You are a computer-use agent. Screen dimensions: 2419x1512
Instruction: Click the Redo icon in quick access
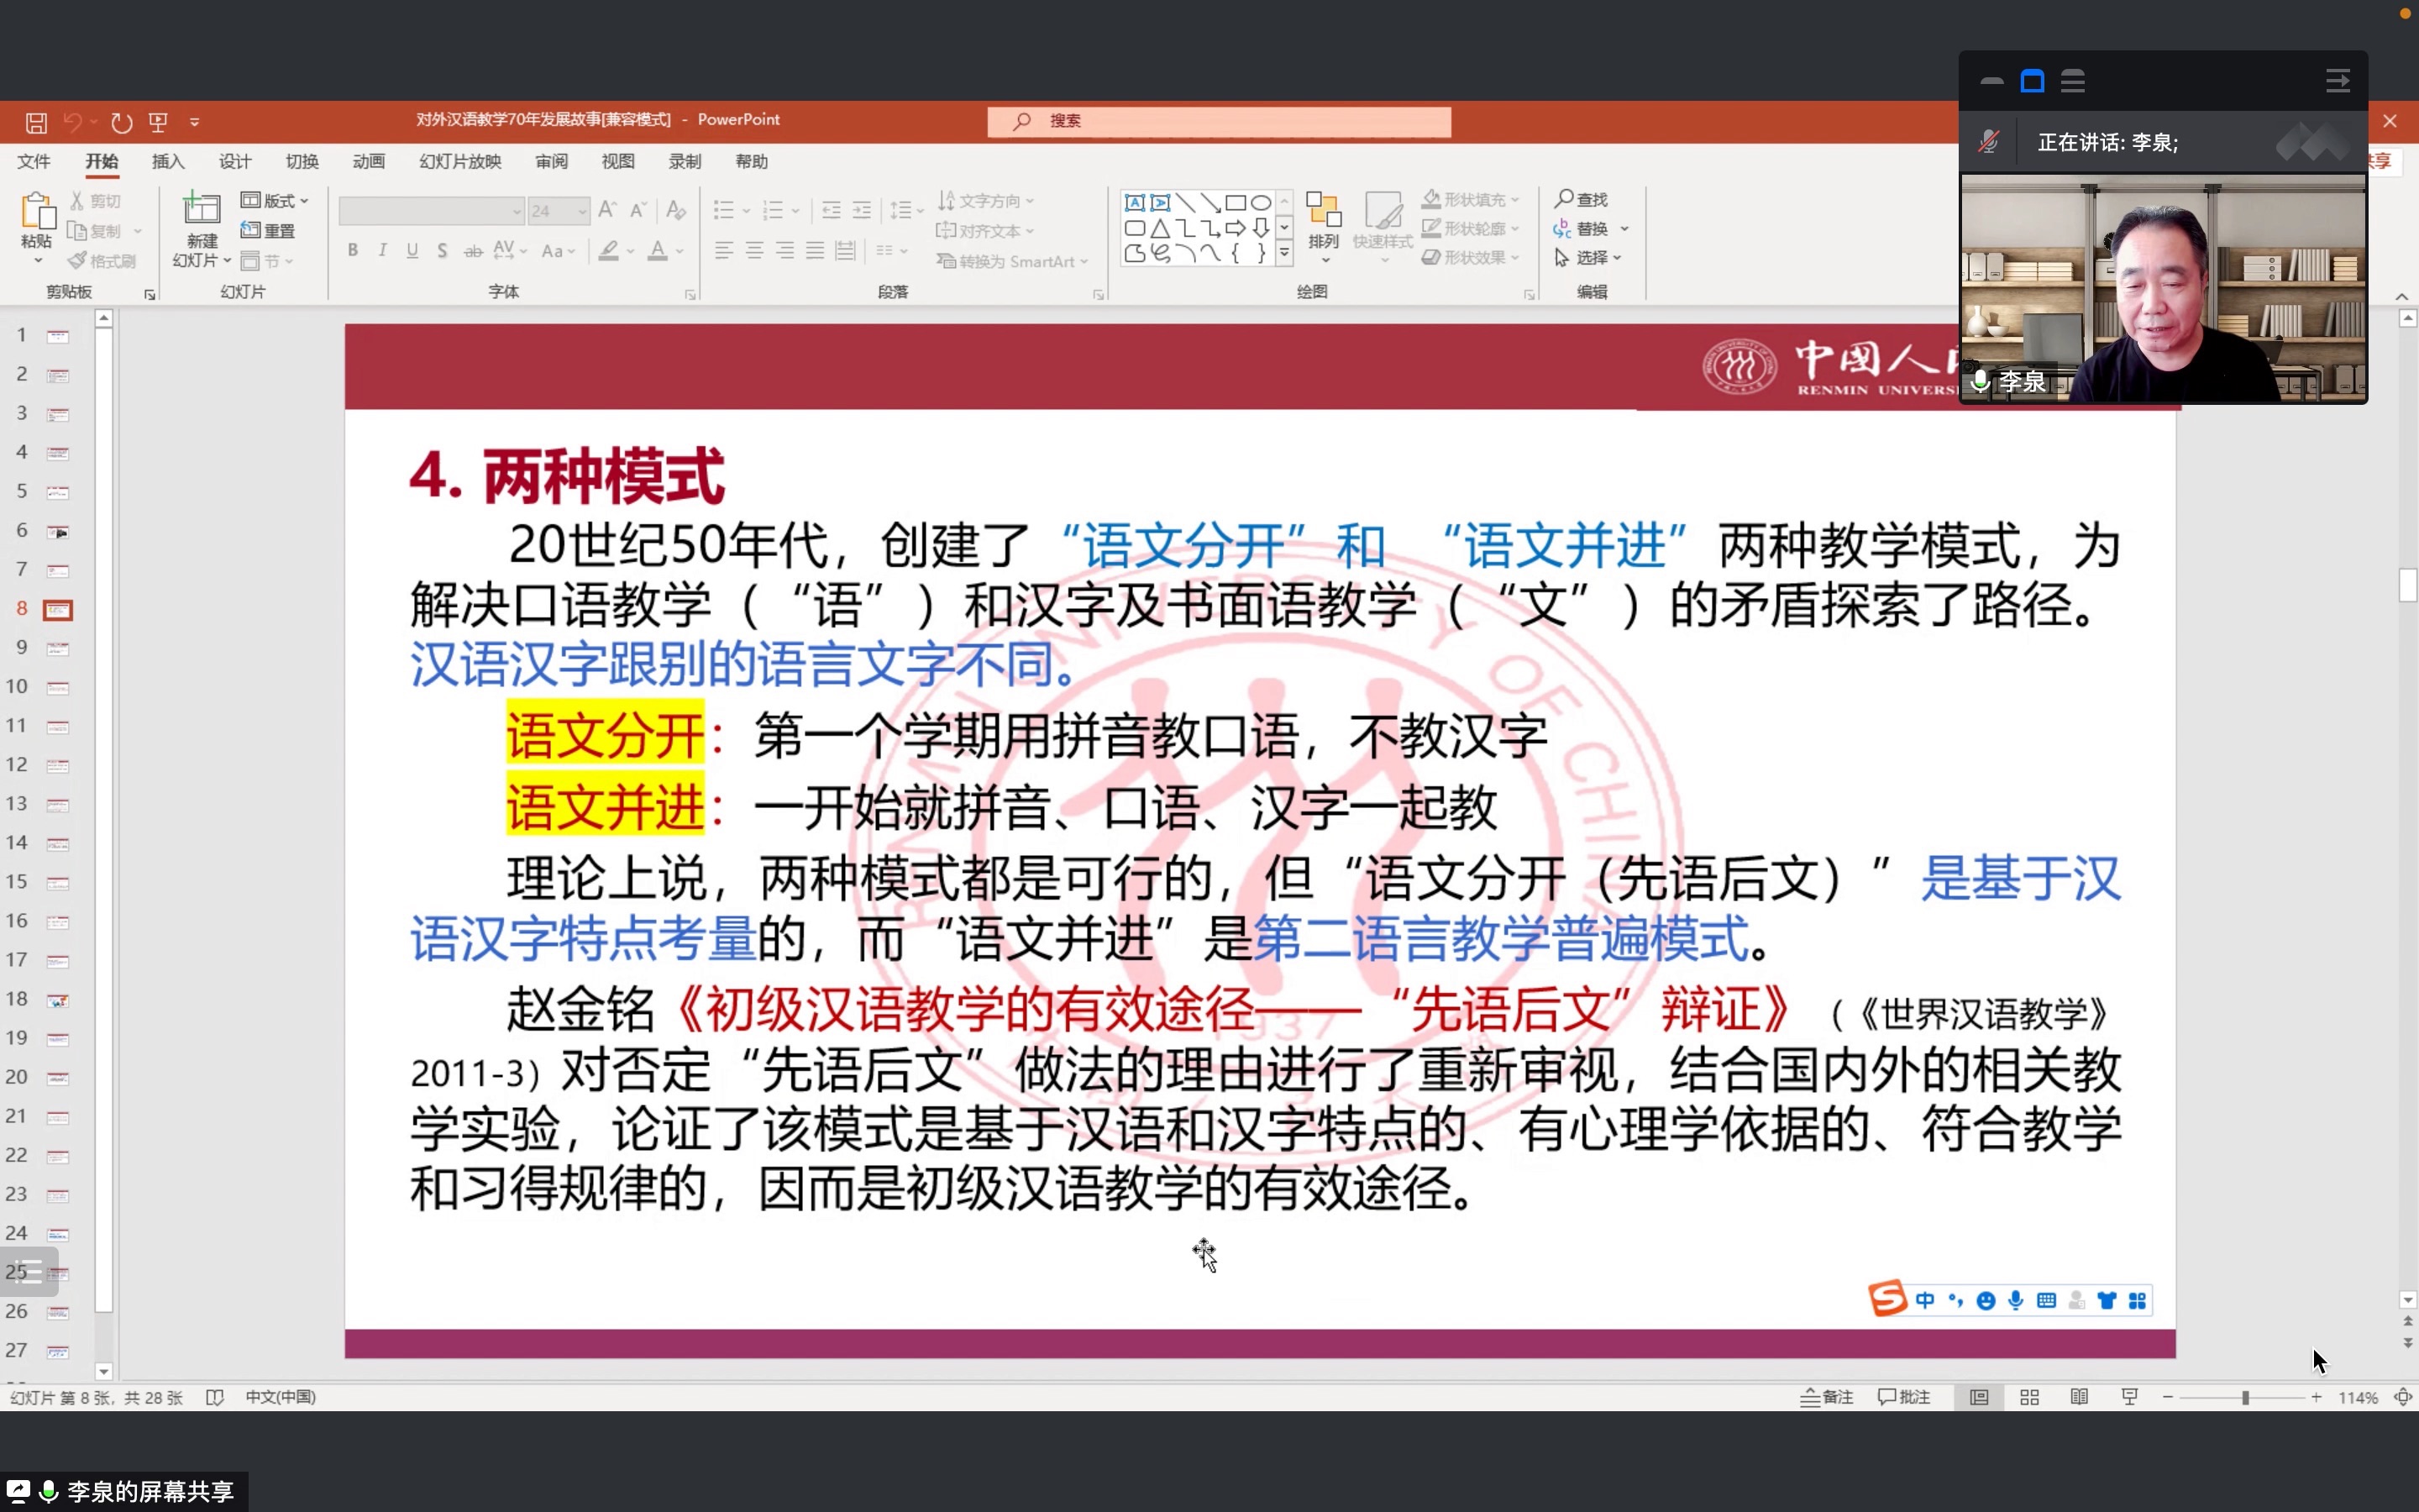(121, 122)
